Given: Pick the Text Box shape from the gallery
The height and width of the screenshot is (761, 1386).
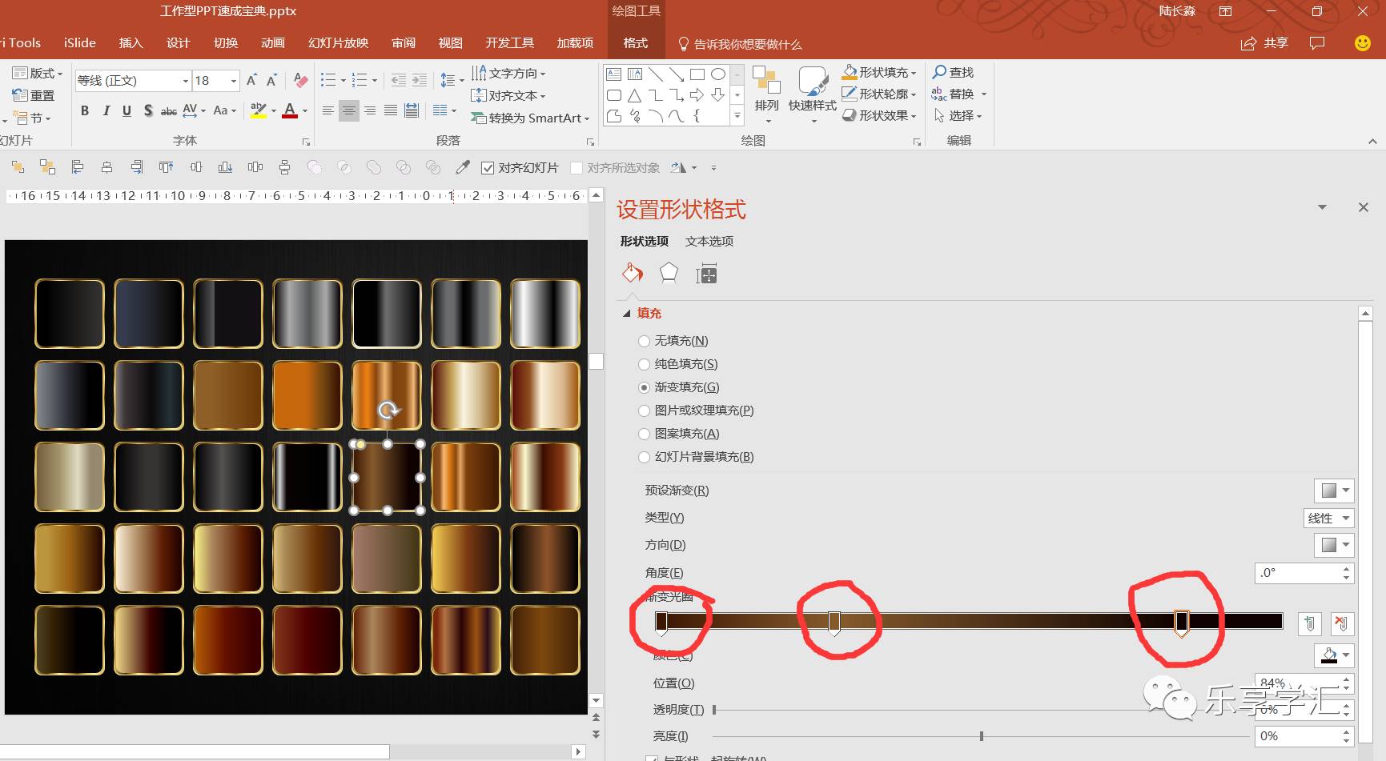Looking at the screenshot, I should (x=614, y=74).
